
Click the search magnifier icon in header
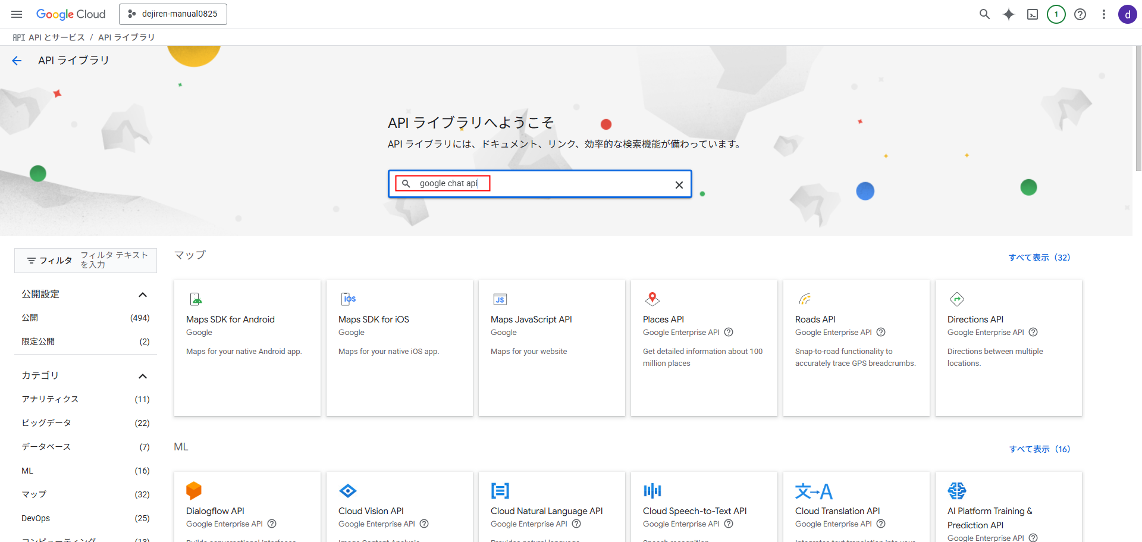(984, 14)
